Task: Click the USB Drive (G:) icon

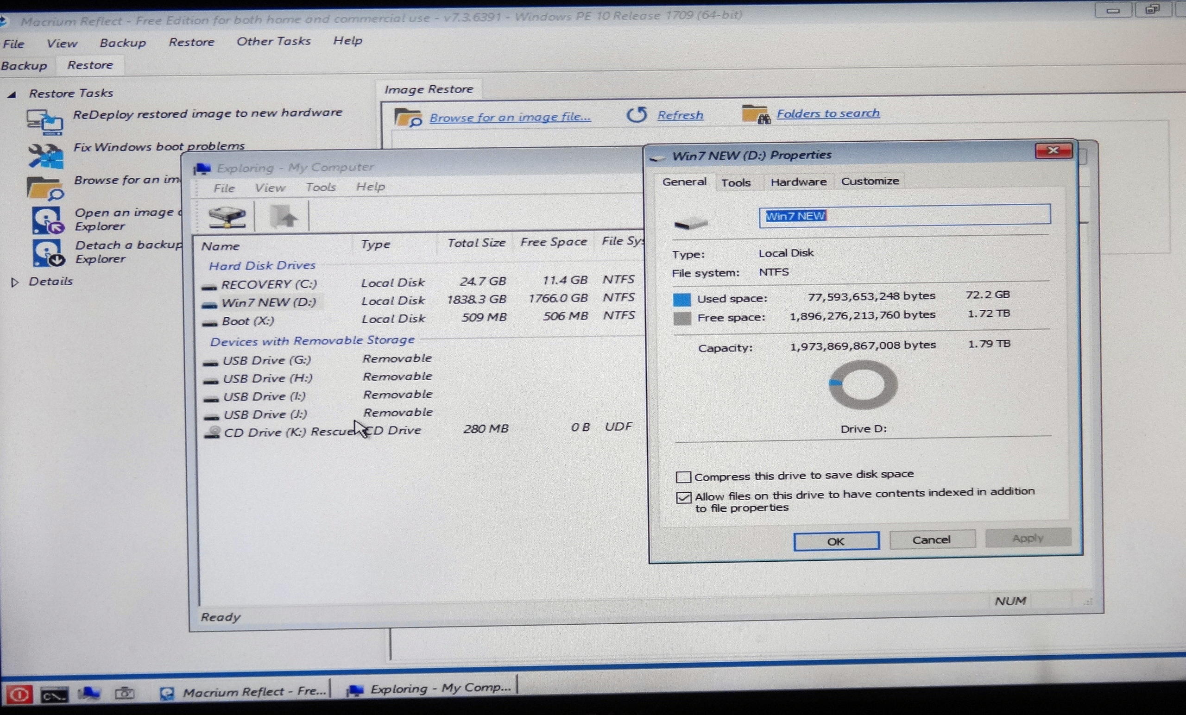Action: [210, 363]
